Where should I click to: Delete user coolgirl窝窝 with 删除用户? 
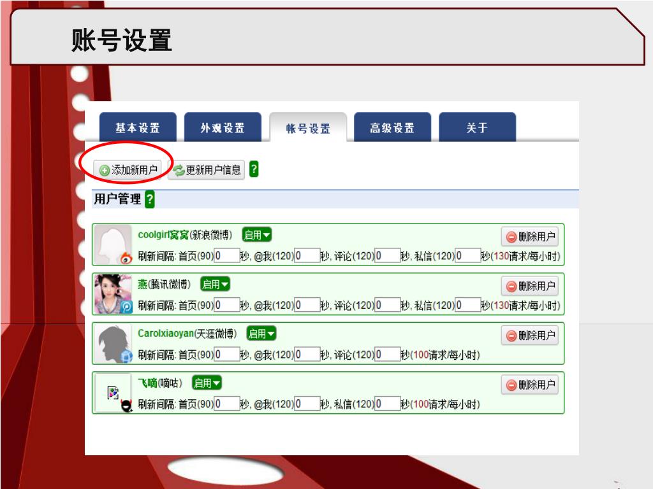coord(530,237)
